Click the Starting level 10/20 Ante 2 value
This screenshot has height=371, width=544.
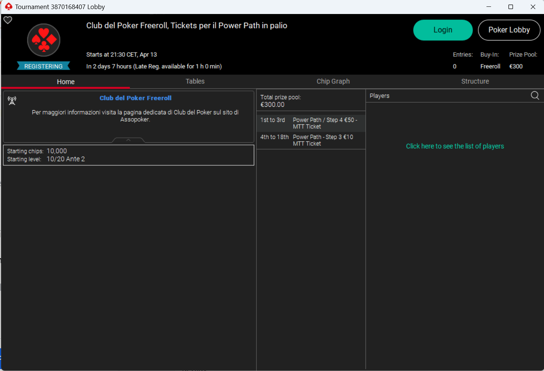pyautogui.click(x=66, y=159)
